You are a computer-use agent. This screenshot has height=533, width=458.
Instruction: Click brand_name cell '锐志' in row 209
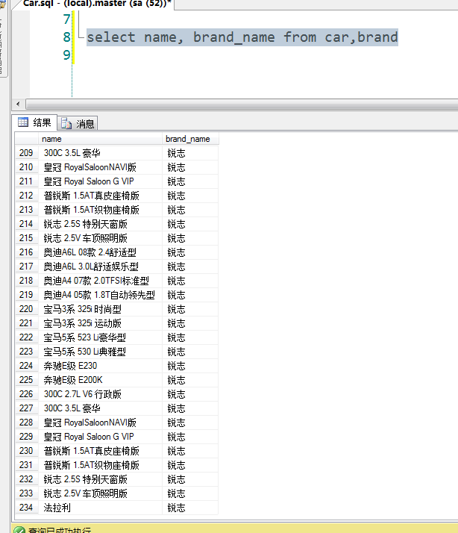click(x=190, y=153)
